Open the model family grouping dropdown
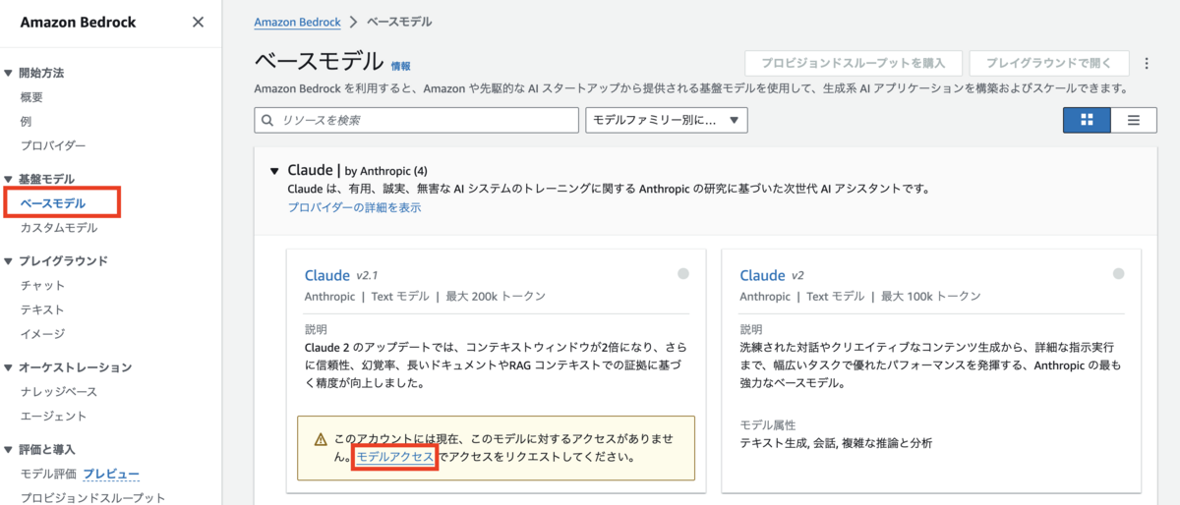Screen dimensions: 1180x505 tap(667, 120)
